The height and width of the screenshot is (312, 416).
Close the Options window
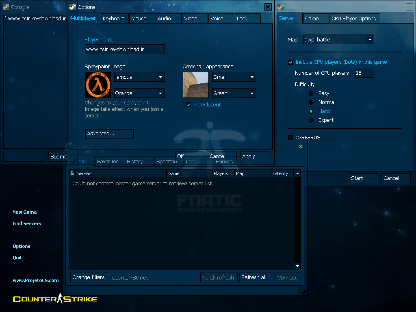click(x=268, y=7)
